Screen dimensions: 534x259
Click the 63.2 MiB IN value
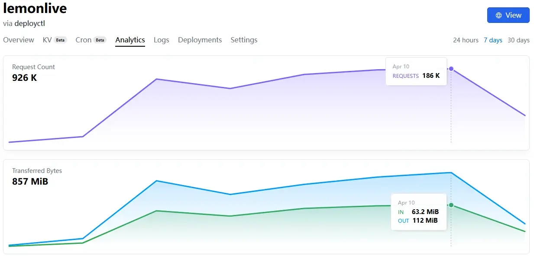[425, 212]
